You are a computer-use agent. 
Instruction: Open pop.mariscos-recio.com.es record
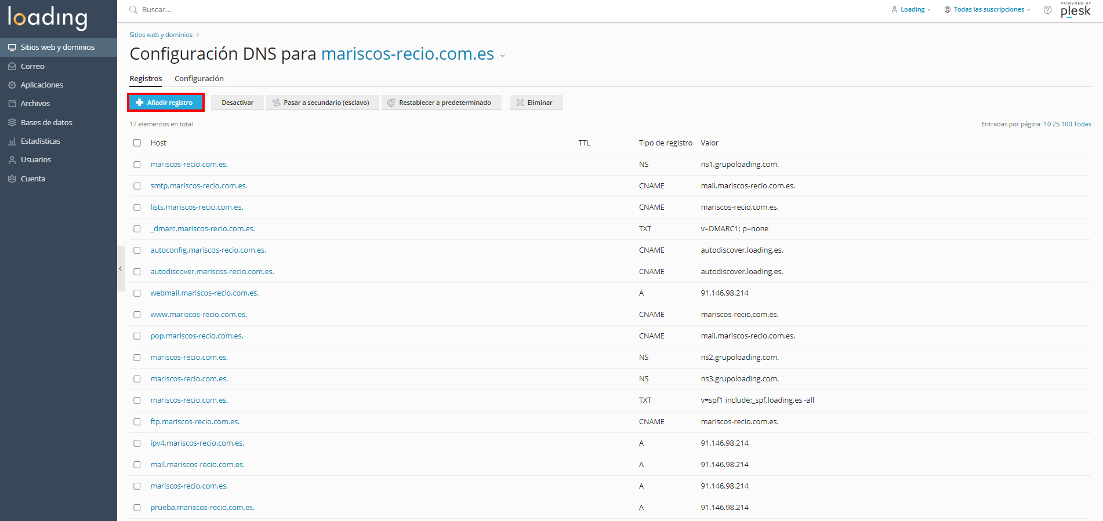point(197,336)
